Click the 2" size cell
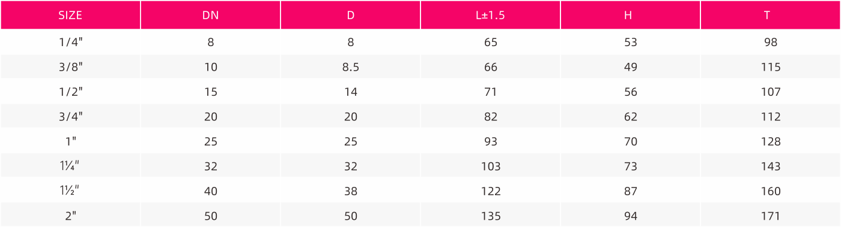The height and width of the screenshot is (227, 841). coord(70,216)
